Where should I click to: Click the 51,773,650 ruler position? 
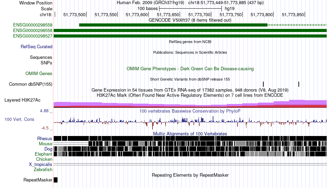point(168,14)
